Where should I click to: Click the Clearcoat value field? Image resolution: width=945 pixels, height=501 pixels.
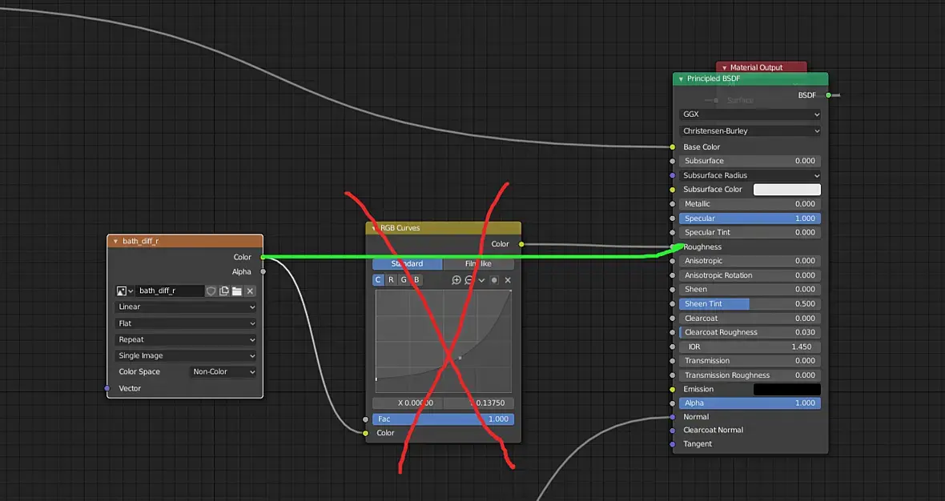750,319
